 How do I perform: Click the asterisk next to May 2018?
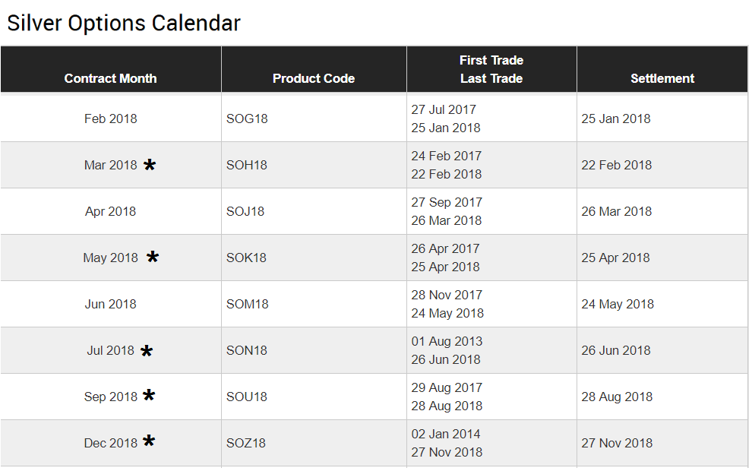(x=153, y=258)
